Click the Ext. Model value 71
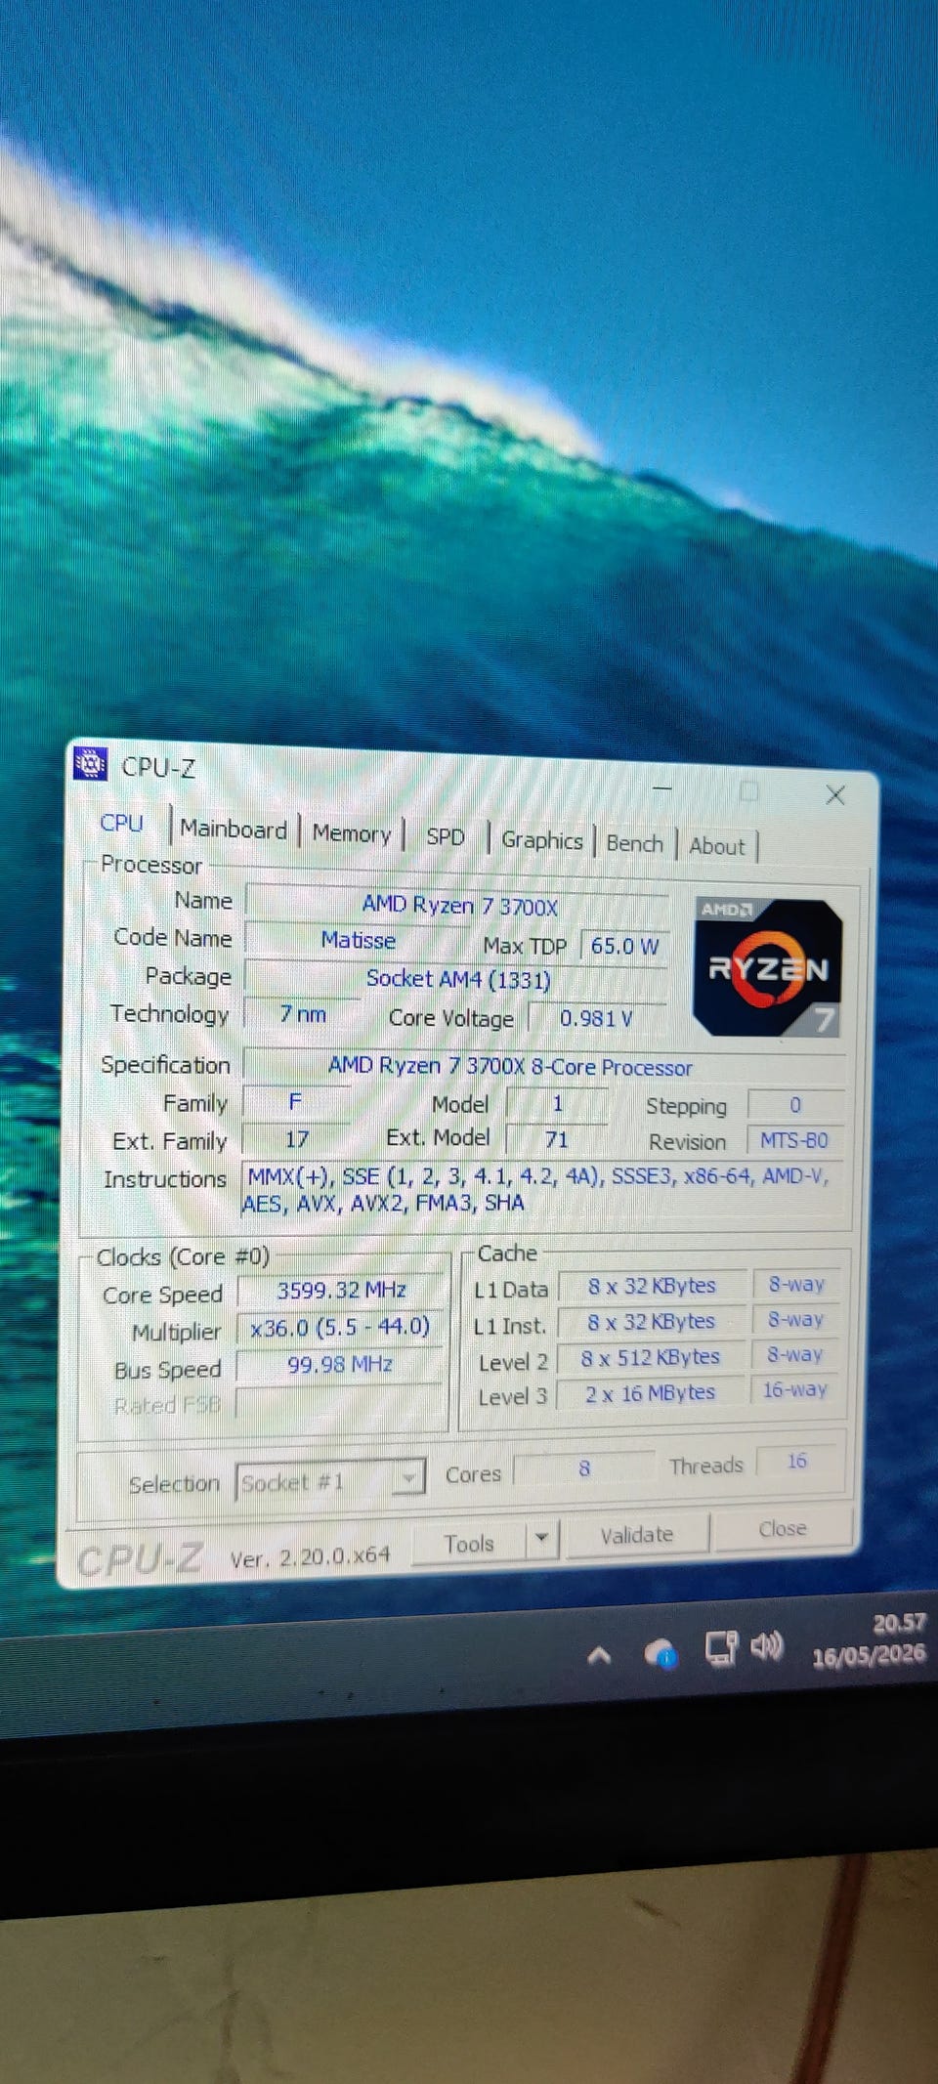The height and width of the screenshot is (2084, 938). point(557,1139)
